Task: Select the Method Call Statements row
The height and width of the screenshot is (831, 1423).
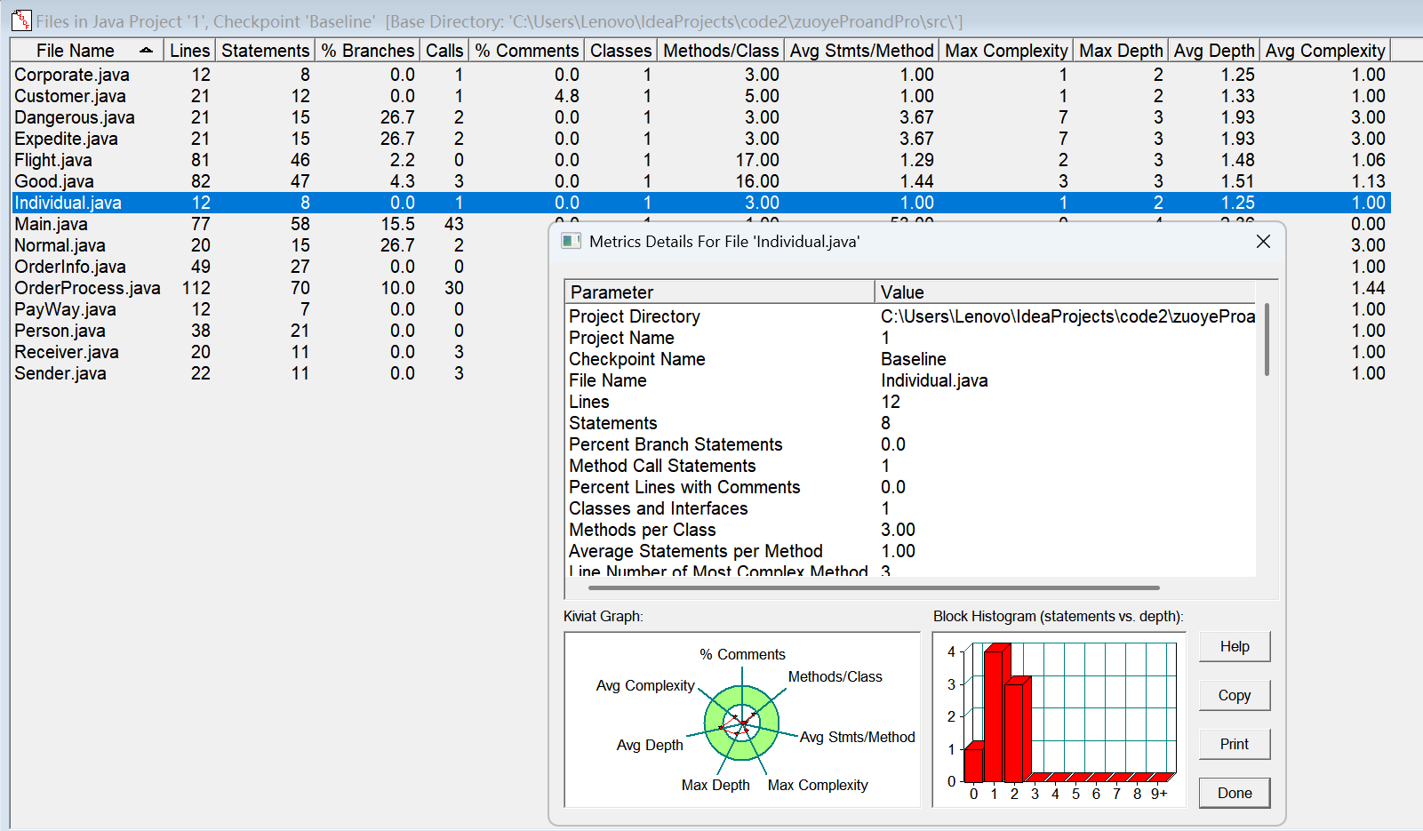Action: click(x=911, y=466)
